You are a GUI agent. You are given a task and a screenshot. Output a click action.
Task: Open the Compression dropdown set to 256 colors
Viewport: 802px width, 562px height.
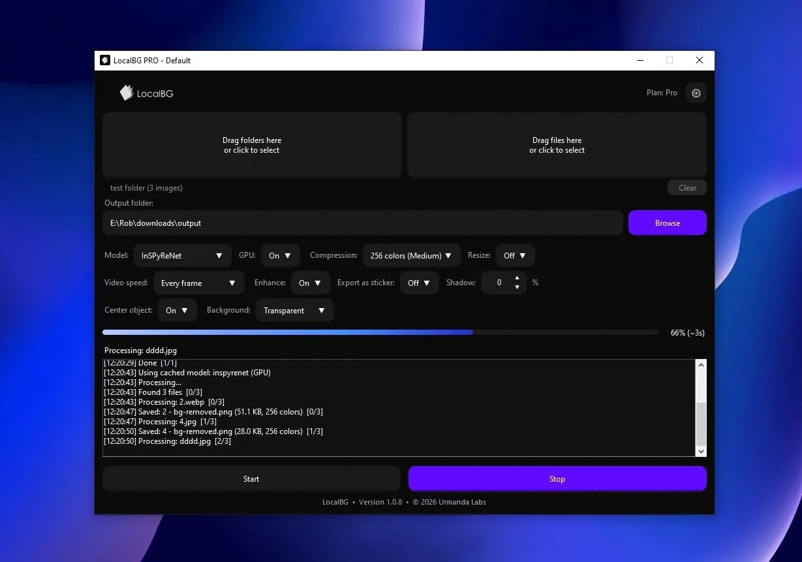(x=412, y=255)
